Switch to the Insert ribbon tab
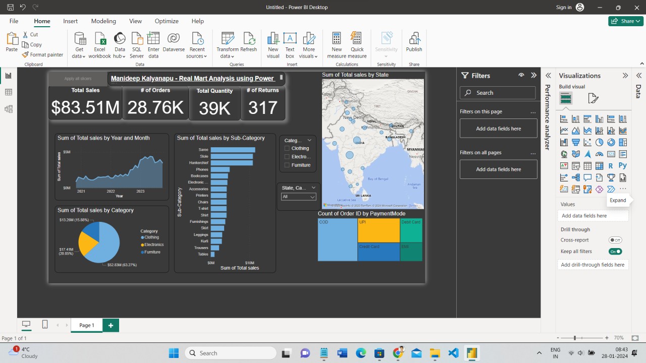This screenshot has width=646, height=363. coord(71,21)
